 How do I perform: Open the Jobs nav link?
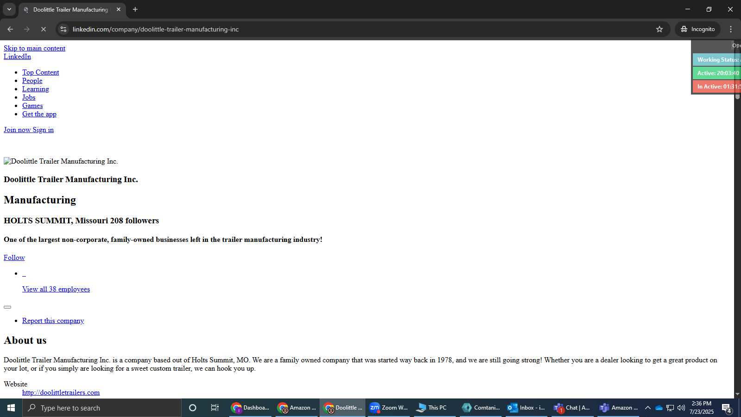pos(29,97)
